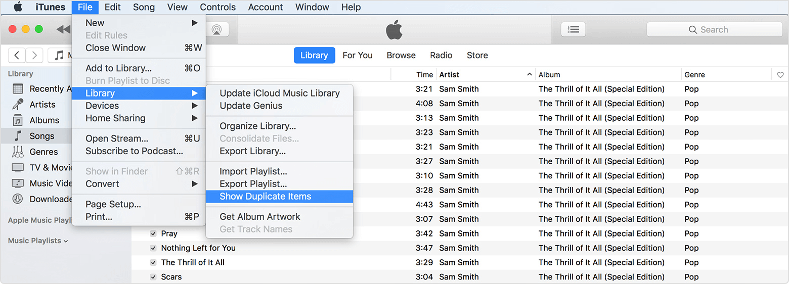The width and height of the screenshot is (789, 284).
Task: Switch to the For You tab
Action: pos(358,56)
